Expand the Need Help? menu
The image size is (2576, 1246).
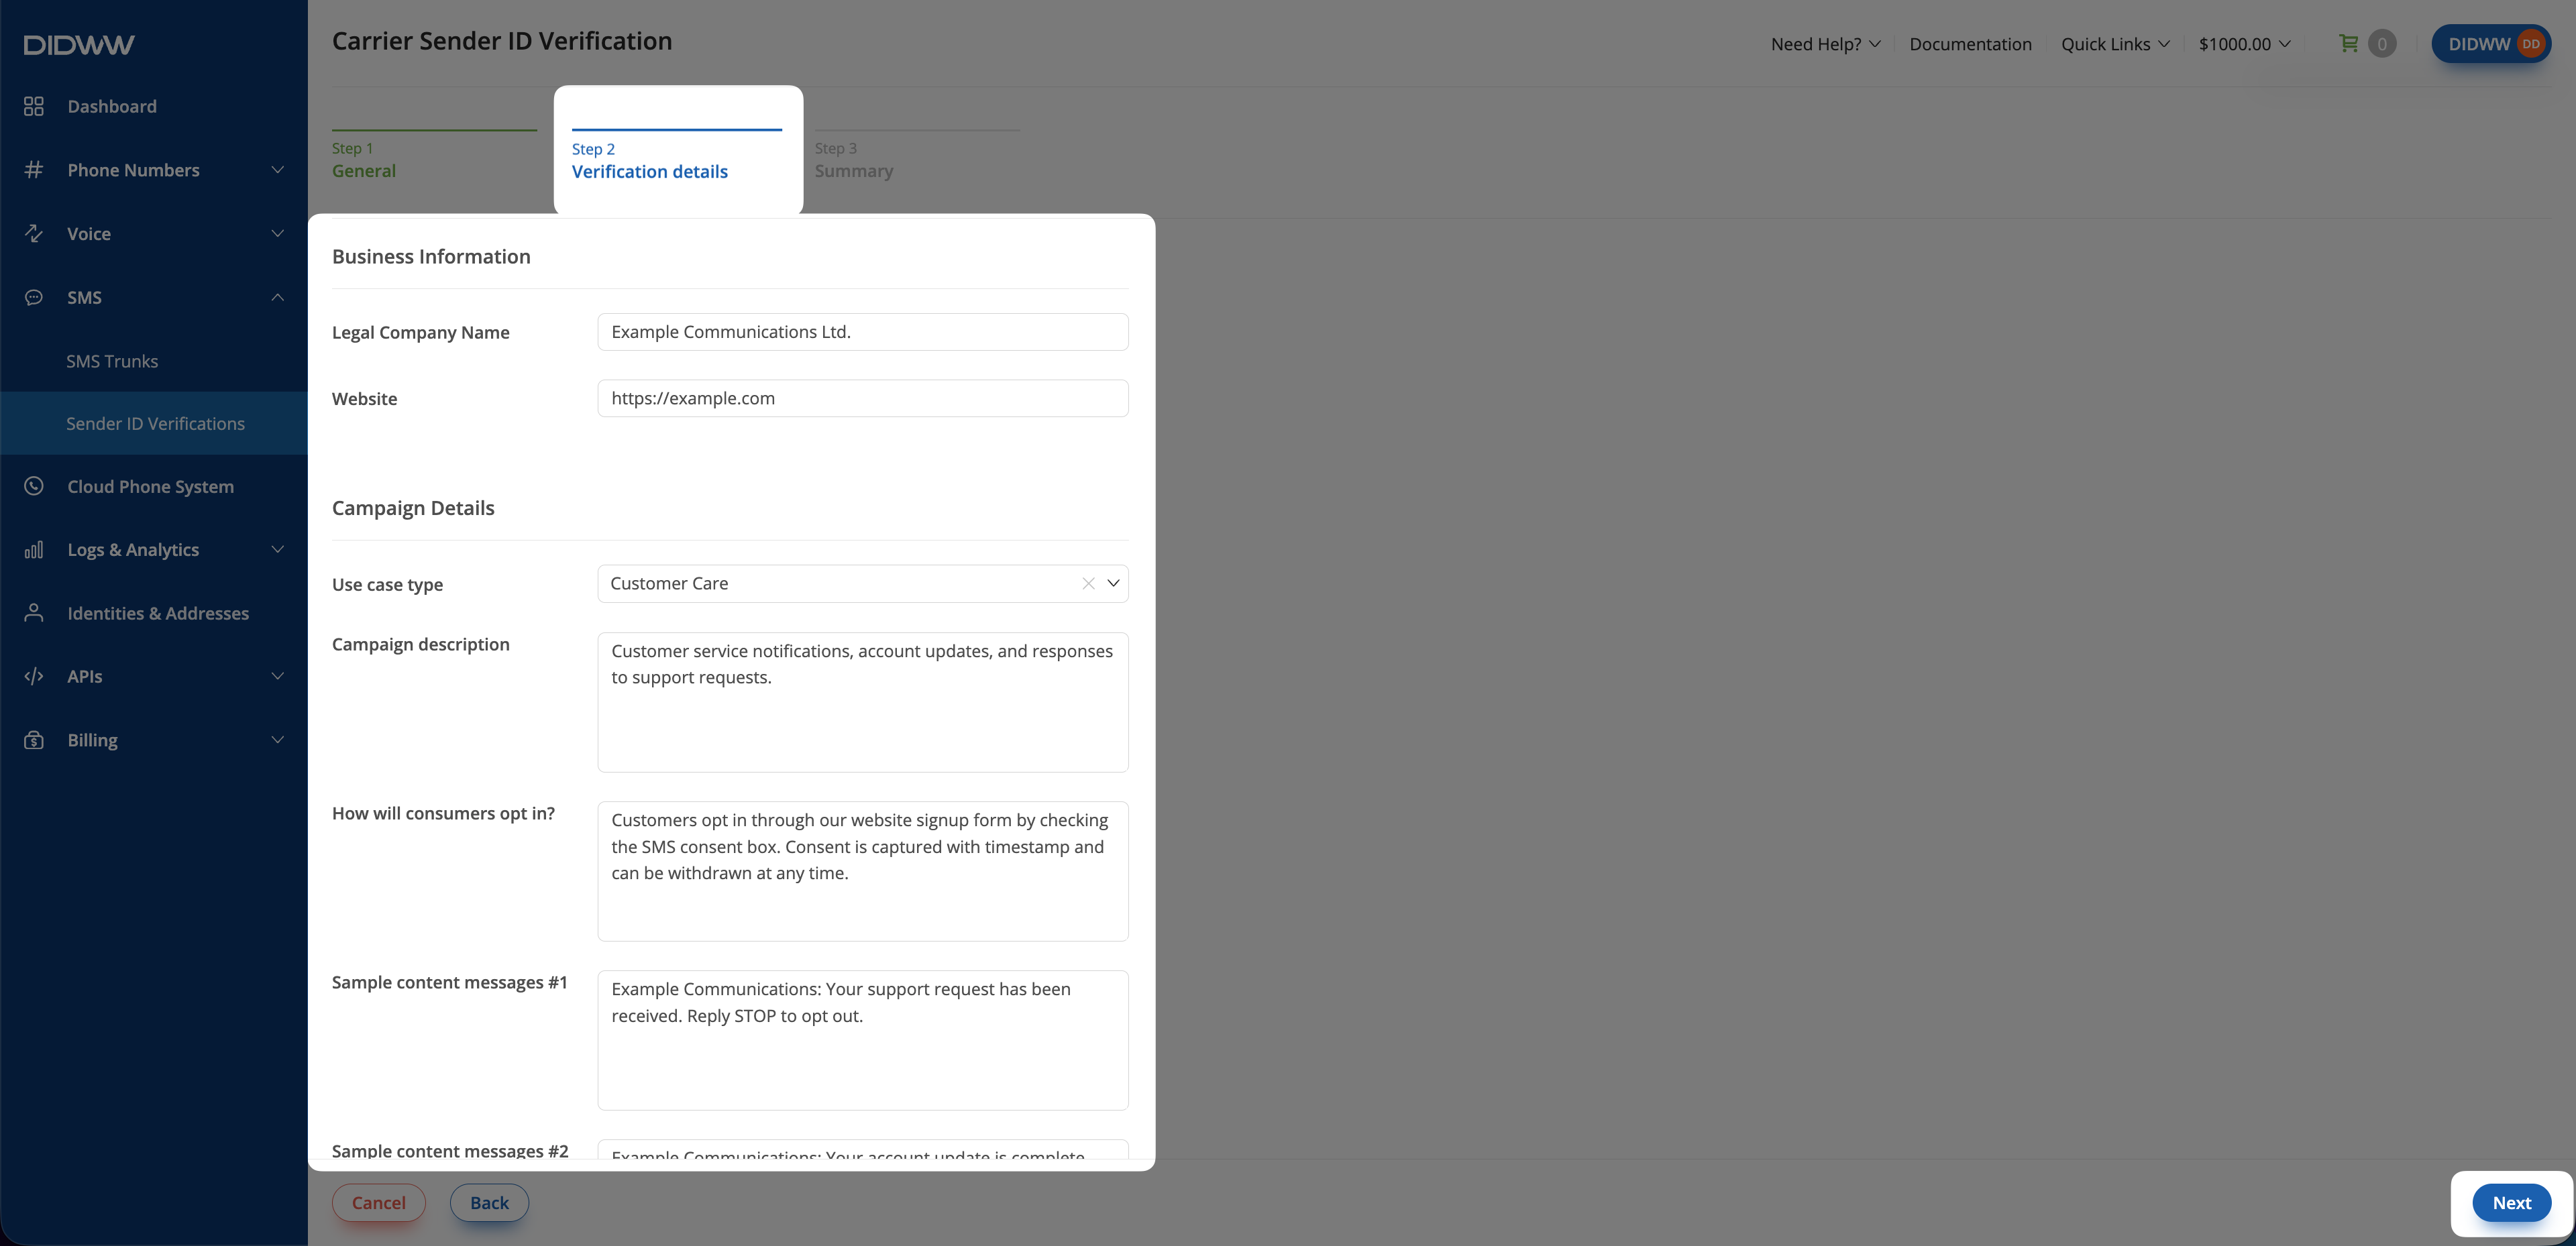tap(1825, 44)
